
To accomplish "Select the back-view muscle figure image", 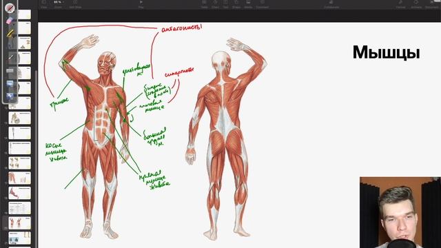I will point(226,138).
